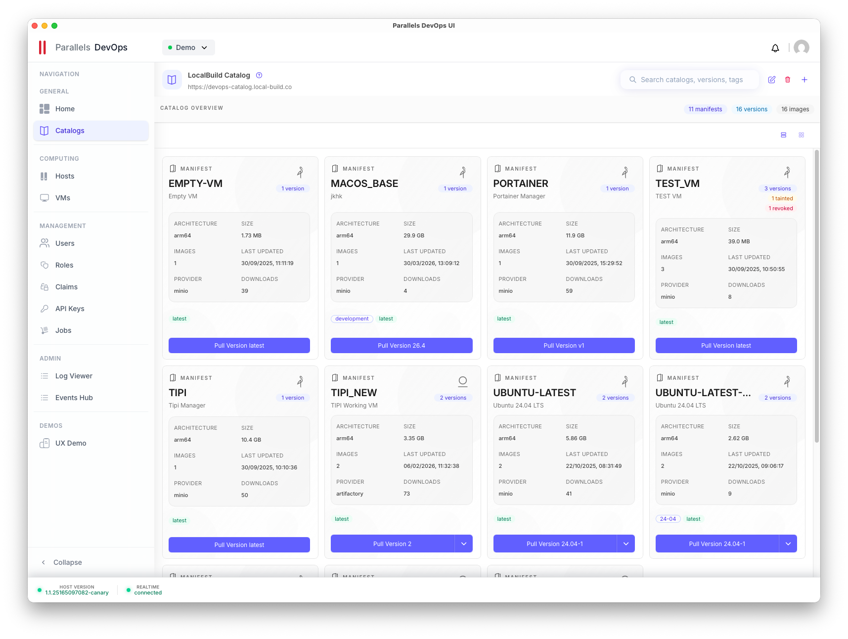Open Log Viewer in sidebar
Viewport: 848px width, 639px height.
(91, 376)
